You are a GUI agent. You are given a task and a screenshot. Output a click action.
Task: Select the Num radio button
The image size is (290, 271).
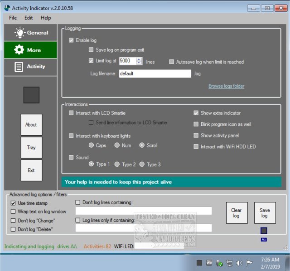117,145
